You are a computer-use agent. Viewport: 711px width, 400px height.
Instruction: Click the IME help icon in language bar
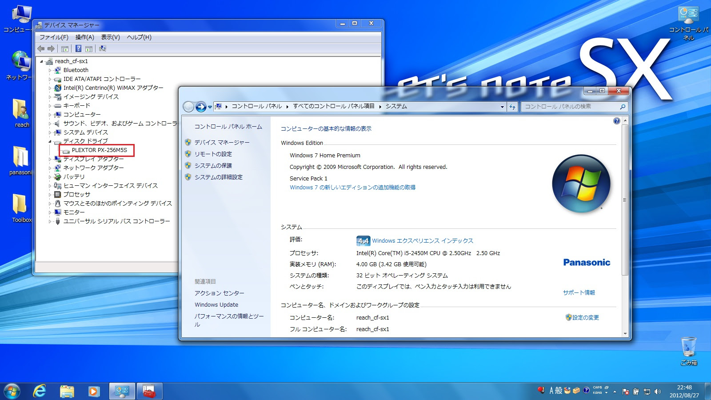(x=586, y=390)
